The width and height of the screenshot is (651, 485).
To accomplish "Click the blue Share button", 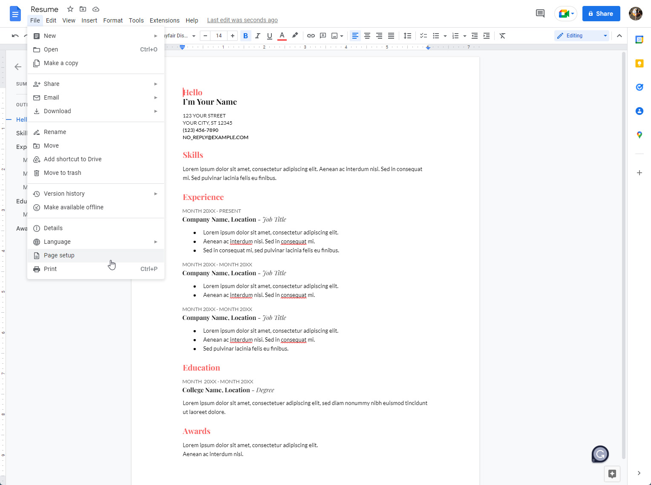I will point(601,14).
